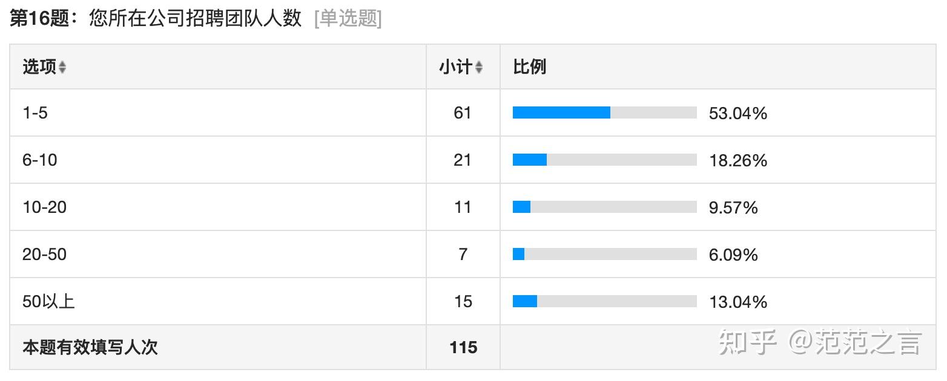The image size is (947, 381).
Task: Click the 53.04% progress bar
Action: click(x=605, y=112)
